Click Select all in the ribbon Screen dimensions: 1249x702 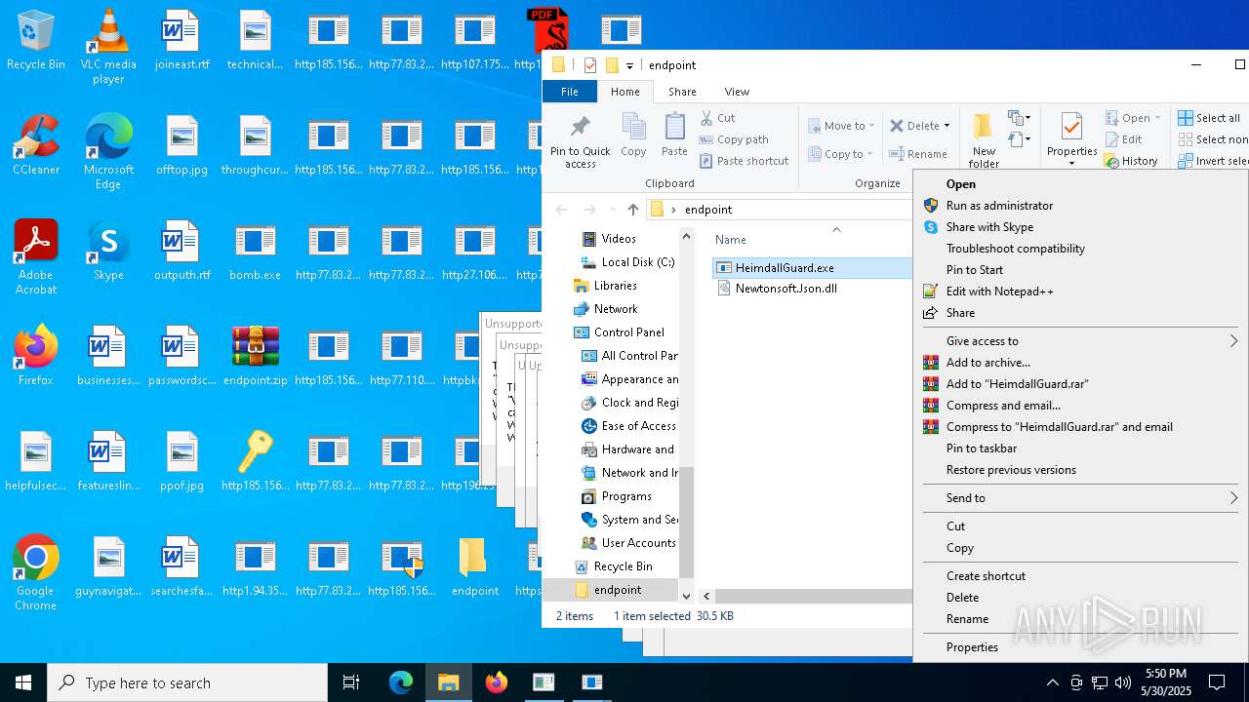[x=1208, y=118]
